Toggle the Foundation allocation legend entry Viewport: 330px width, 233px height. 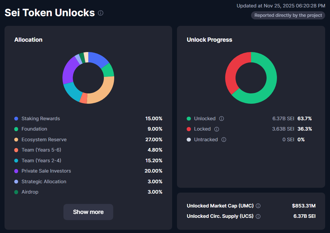(34, 129)
